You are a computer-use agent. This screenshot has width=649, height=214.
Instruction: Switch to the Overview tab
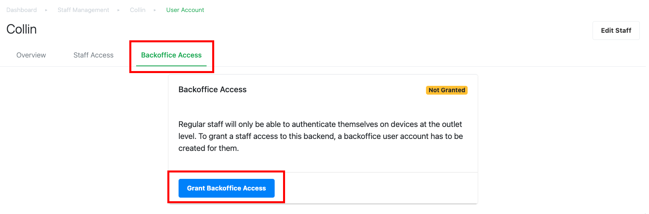point(31,55)
